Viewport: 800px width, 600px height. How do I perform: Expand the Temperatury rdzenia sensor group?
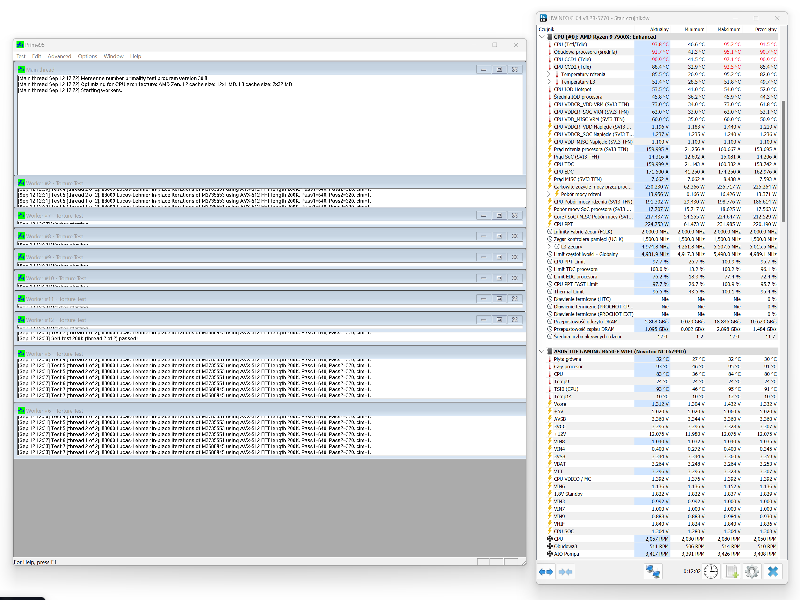coord(549,74)
